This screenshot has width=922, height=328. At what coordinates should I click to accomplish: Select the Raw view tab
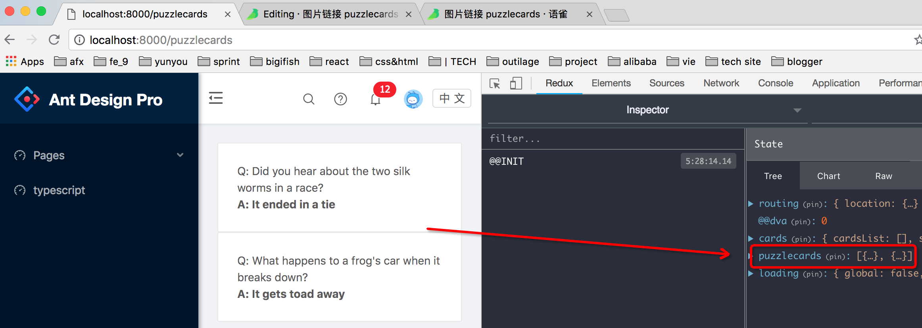tap(884, 176)
